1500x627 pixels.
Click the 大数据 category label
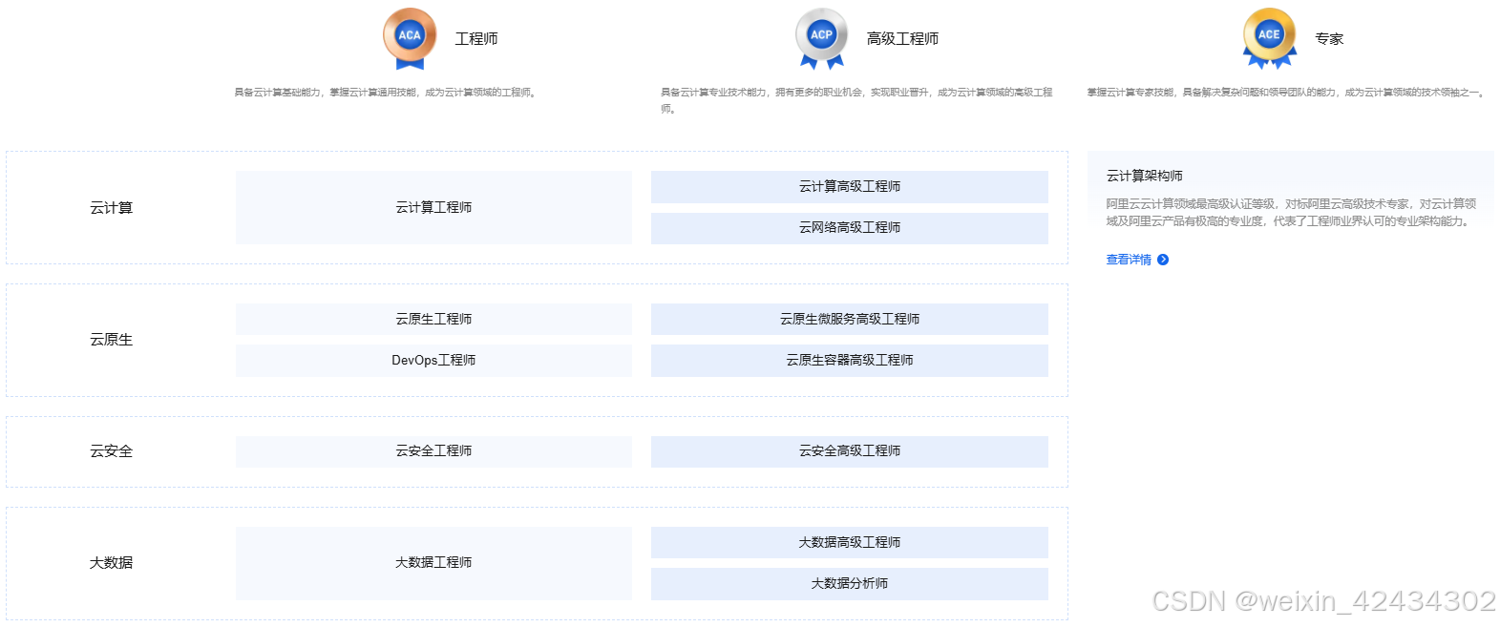click(x=111, y=563)
